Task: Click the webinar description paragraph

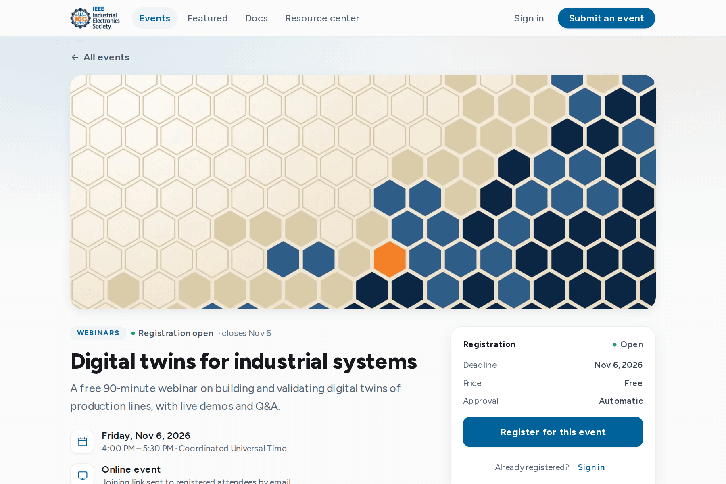Action: tap(236, 397)
